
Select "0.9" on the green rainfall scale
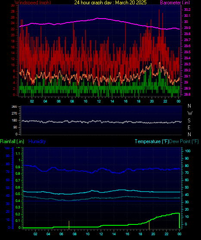click(x=18, y=167)
